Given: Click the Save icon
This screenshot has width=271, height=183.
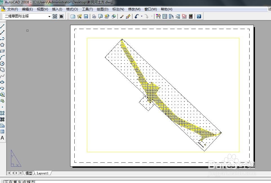Looking at the screenshot, I should [86, 16].
